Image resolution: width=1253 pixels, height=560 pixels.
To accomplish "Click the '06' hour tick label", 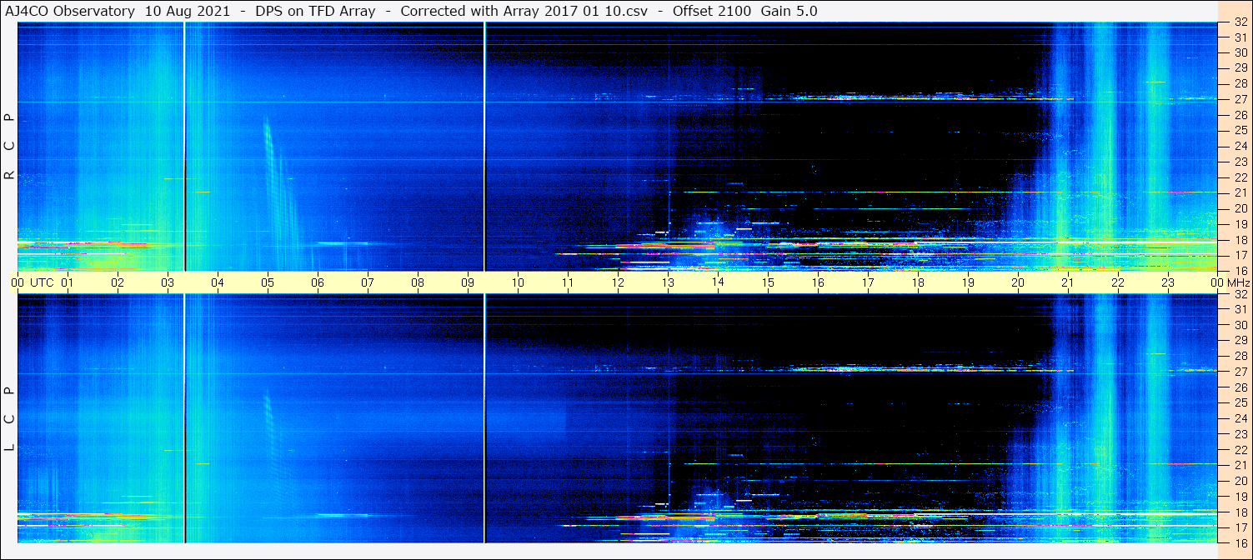I will click(x=318, y=282).
